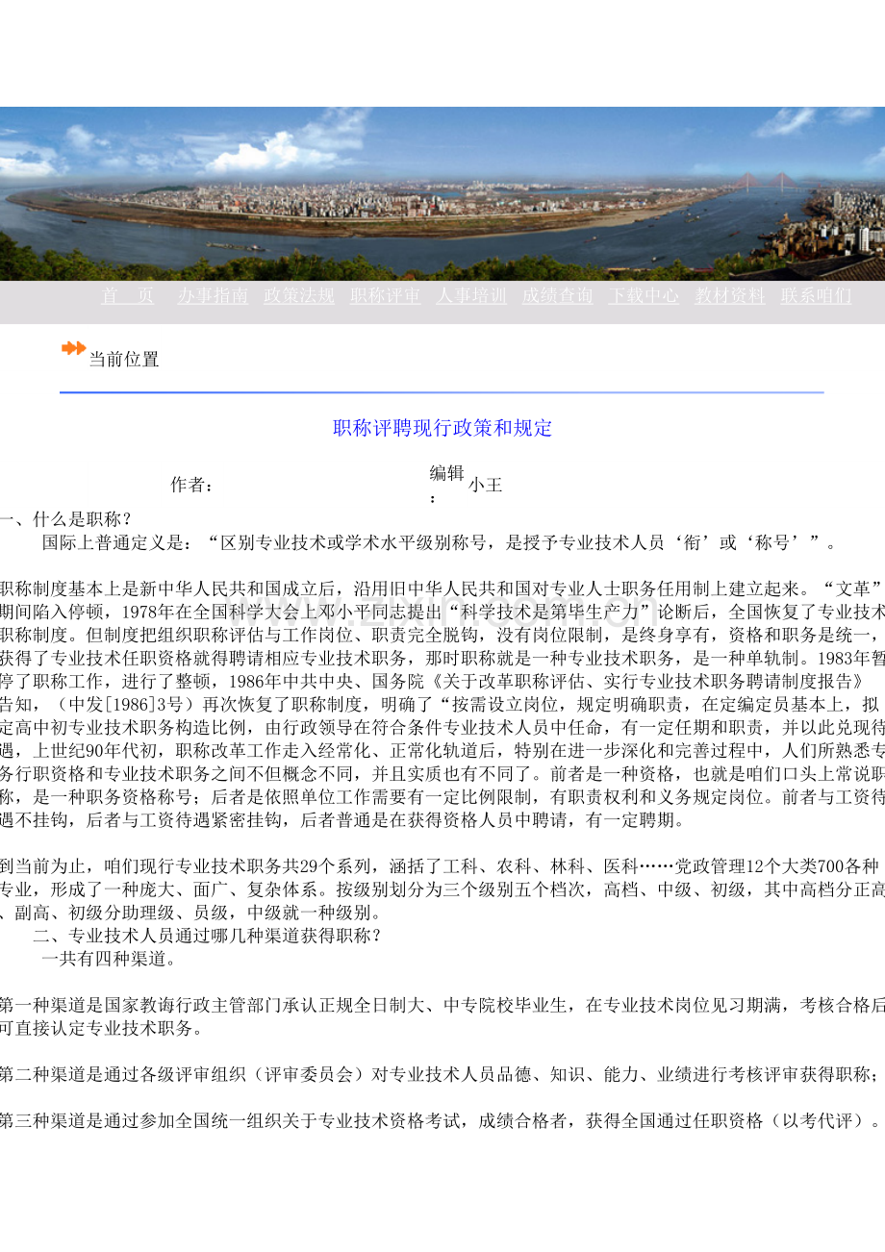Open the 首 页 navigation link
885x1252 pixels.
[128, 296]
